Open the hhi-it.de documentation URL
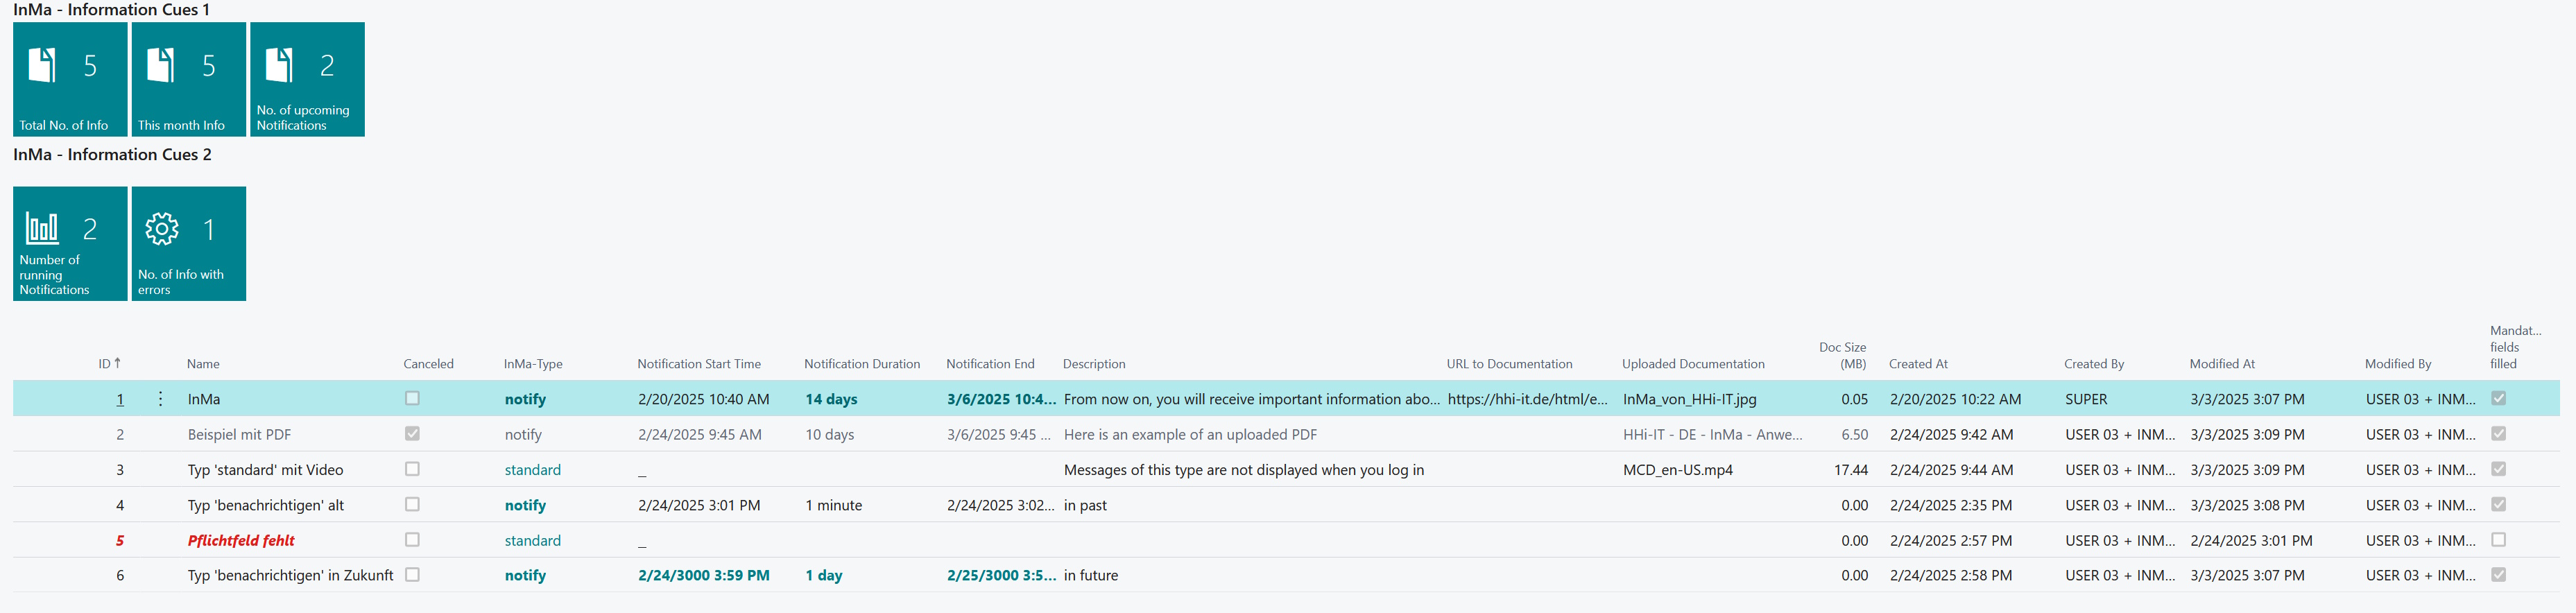 point(1527,399)
